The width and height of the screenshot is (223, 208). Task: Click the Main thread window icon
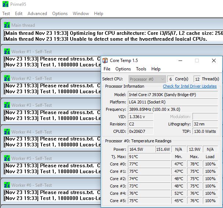(7, 25)
